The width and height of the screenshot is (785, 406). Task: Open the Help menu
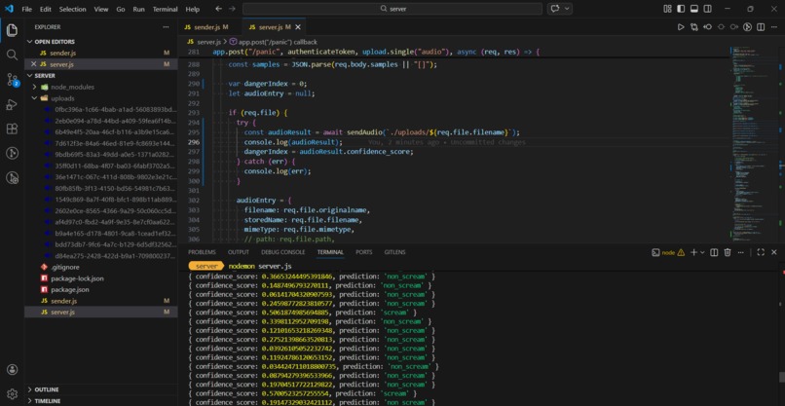click(192, 9)
